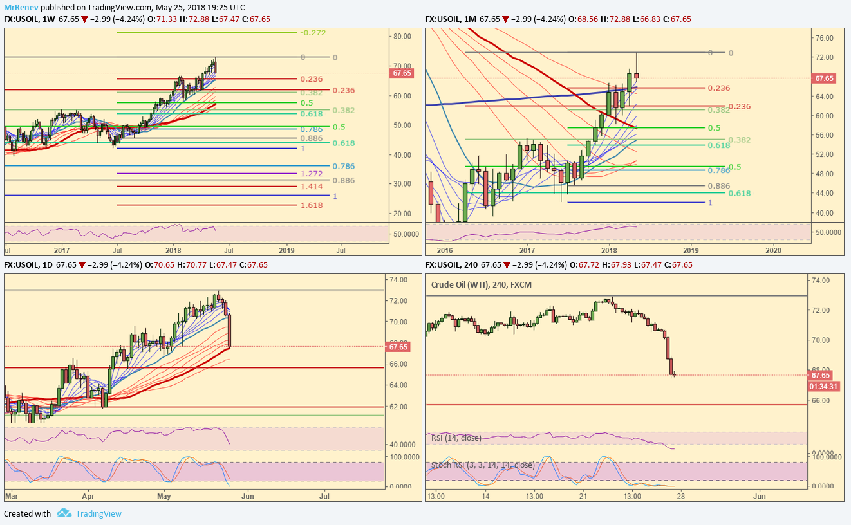Image resolution: width=851 pixels, height=525 pixels.
Task: Click the 56.00 price axis label
Action: (825, 135)
